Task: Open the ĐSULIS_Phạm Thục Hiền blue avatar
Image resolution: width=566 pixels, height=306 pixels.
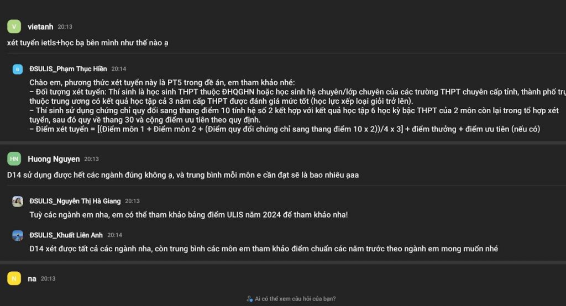Action: coord(18,69)
